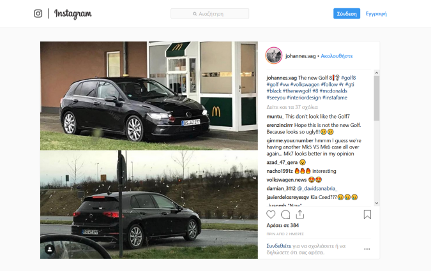Open johannes.vag profile picture
The width and height of the screenshot is (431, 271).
coord(274,55)
